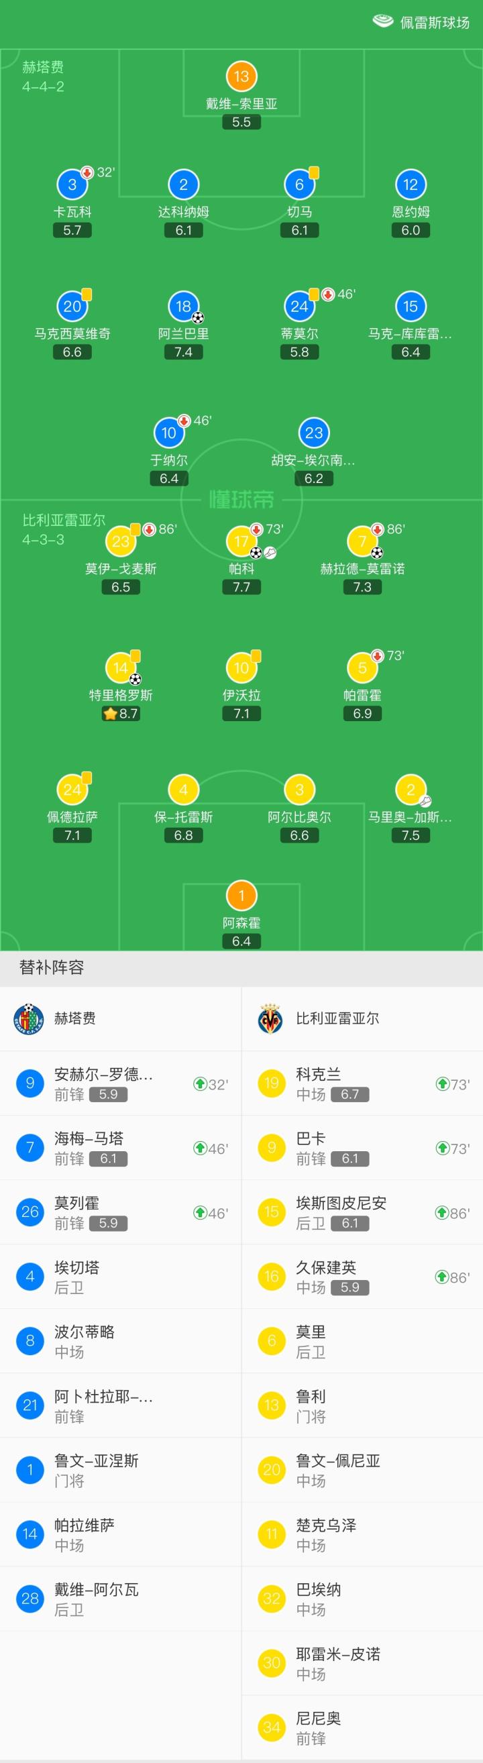Tap goalkeeper 阿森霍 number 1 badge
483x1763 pixels.
[241, 895]
